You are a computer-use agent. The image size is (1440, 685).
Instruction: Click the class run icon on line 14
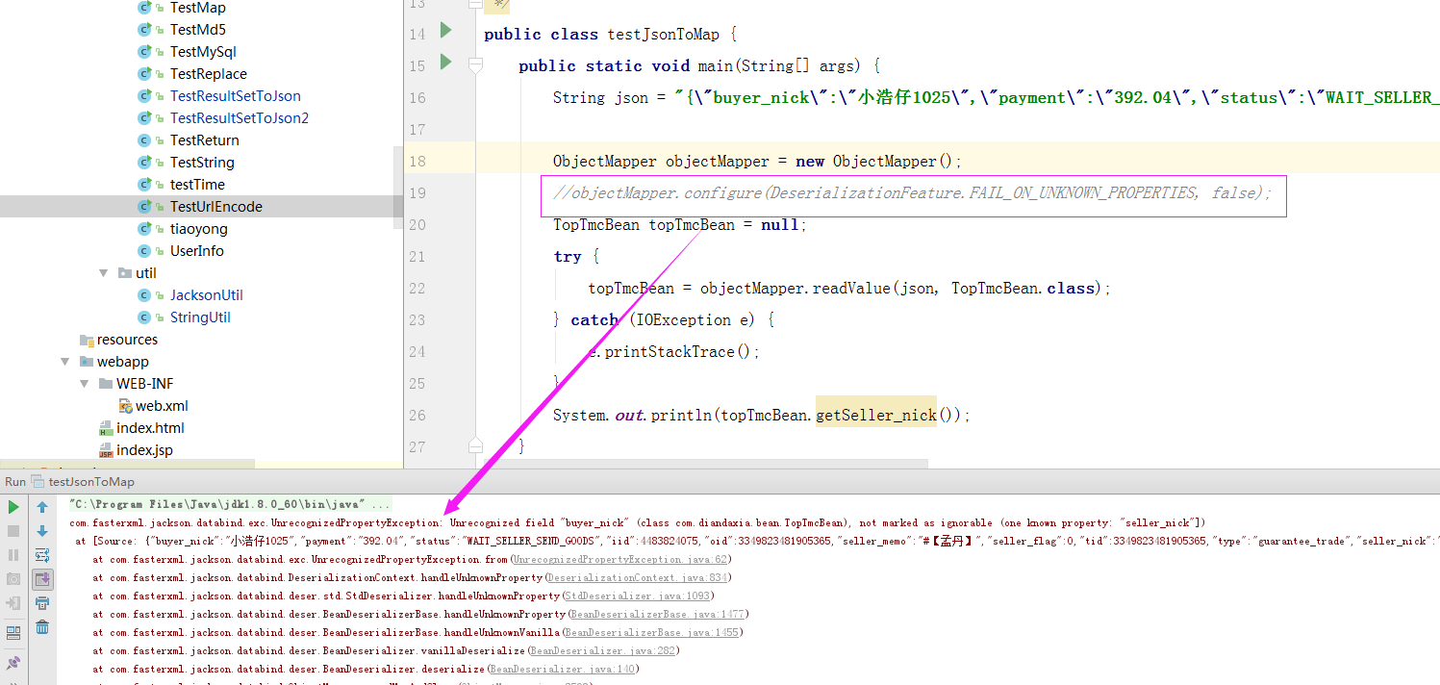[445, 31]
